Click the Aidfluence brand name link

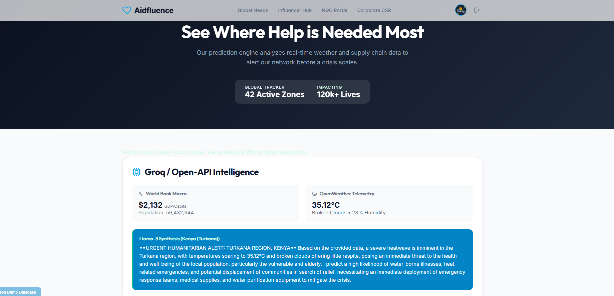click(x=154, y=10)
